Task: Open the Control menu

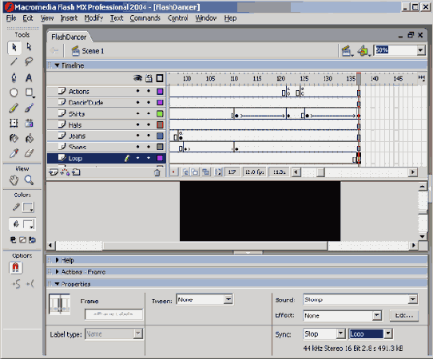Action: point(178,18)
